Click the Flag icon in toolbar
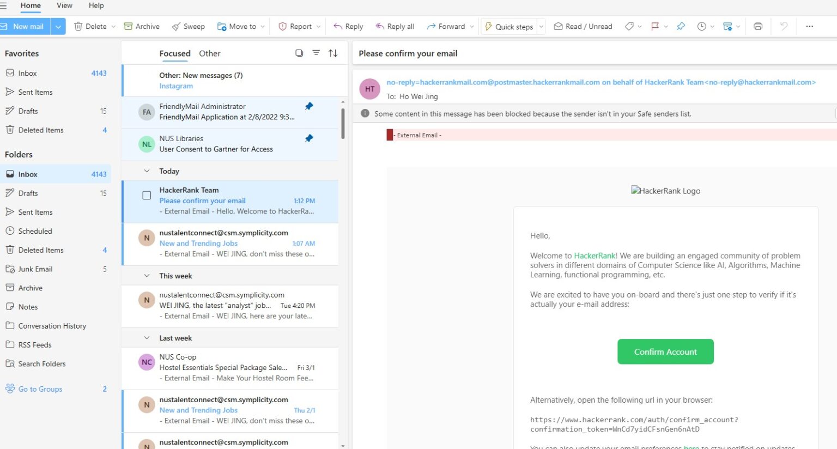Image resolution: width=837 pixels, height=449 pixels. [654, 26]
